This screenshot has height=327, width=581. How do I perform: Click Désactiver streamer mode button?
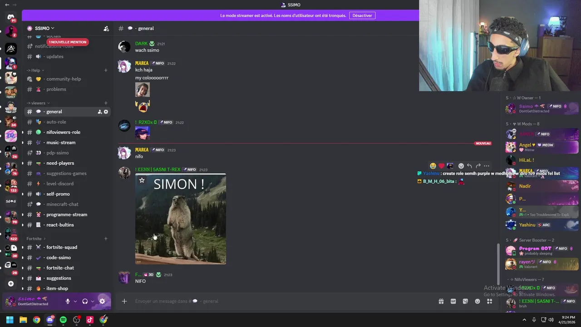362,15
